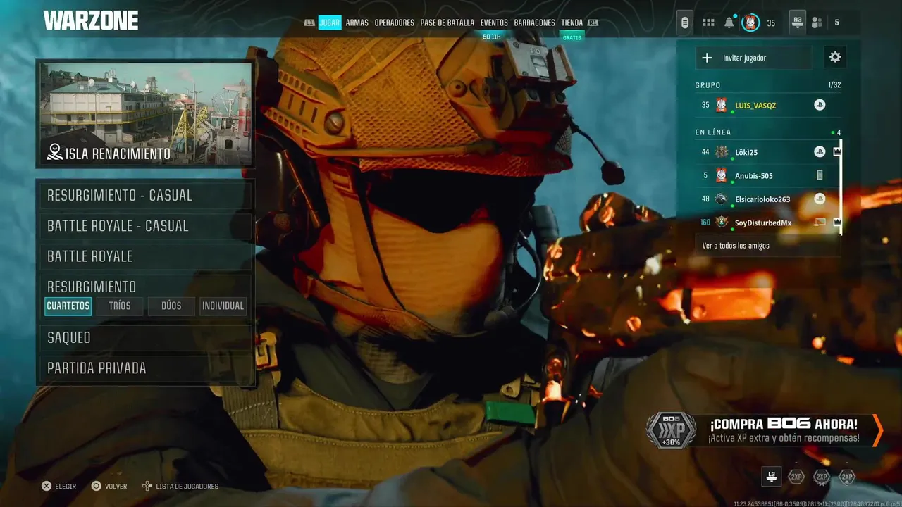
Task: Click the WARZONE logo
Action: click(91, 20)
